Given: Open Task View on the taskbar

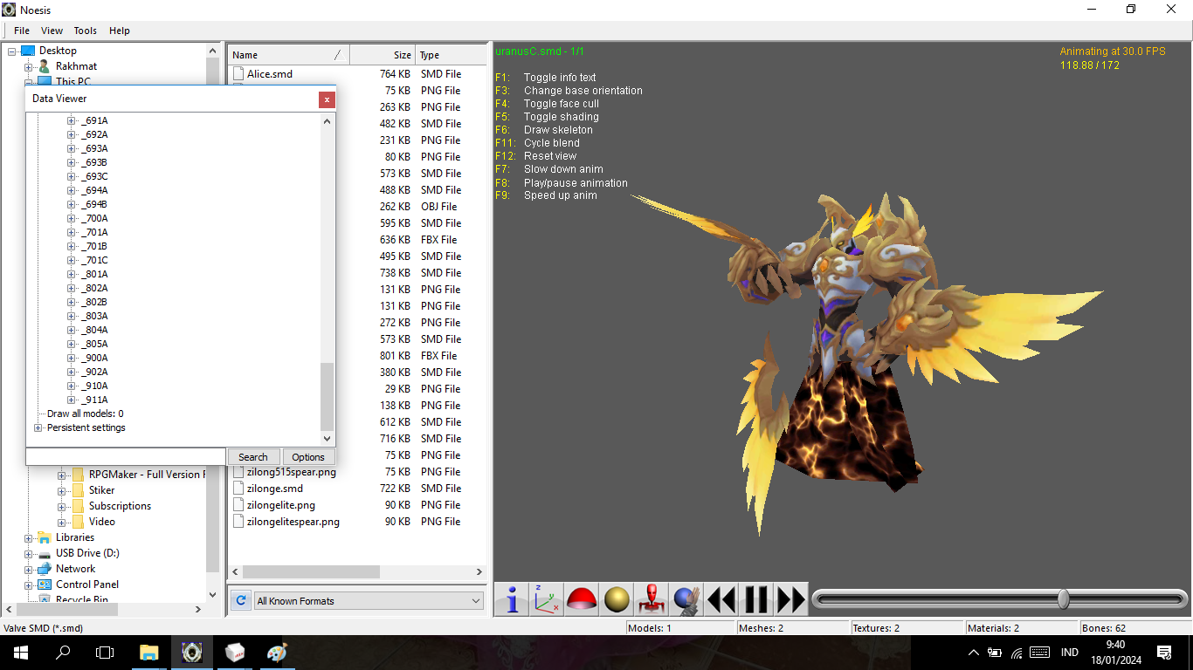Looking at the screenshot, I should [105, 653].
